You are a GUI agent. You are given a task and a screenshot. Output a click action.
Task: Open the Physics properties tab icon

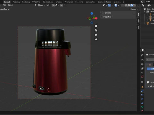(x=142, y=99)
